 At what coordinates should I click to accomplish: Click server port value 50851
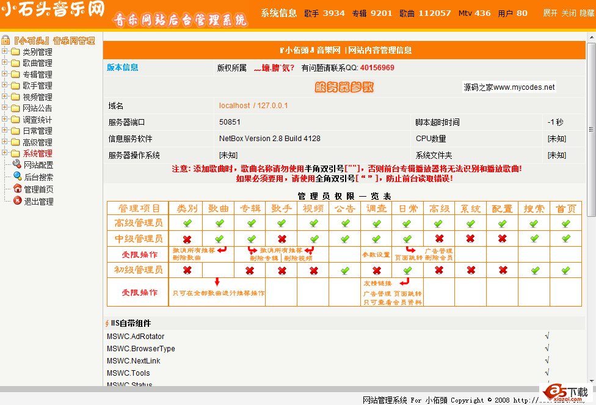click(x=230, y=122)
